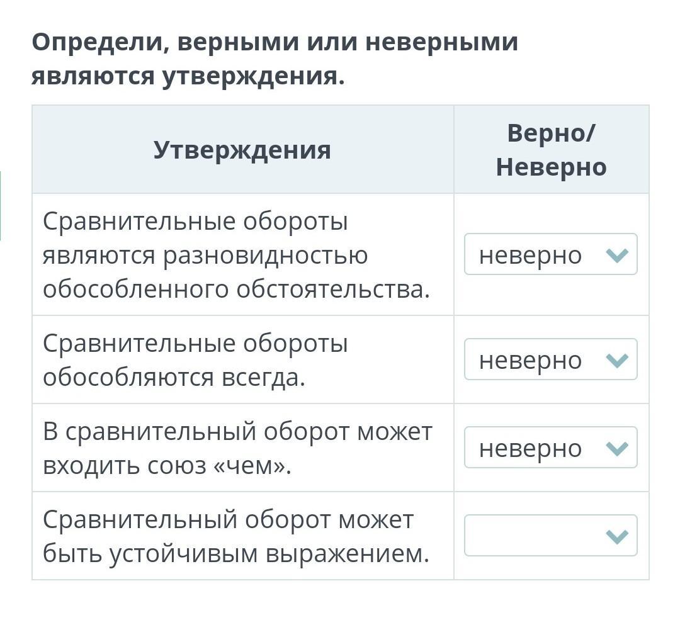Click the "Верно/Неверно" column header
The image size is (680, 620).
pyautogui.click(x=551, y=150)
